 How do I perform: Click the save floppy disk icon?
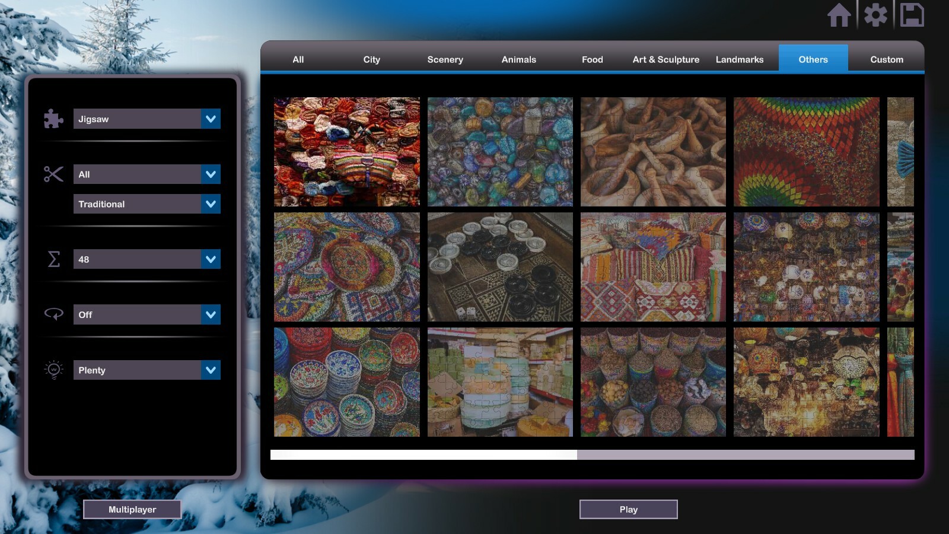click(x=912, y=15)
